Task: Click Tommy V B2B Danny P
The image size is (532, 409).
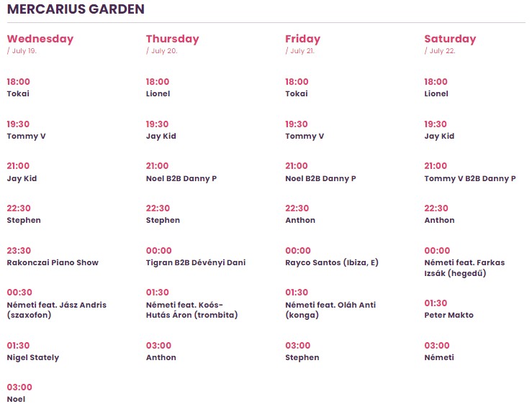Action: pos(469,178)
